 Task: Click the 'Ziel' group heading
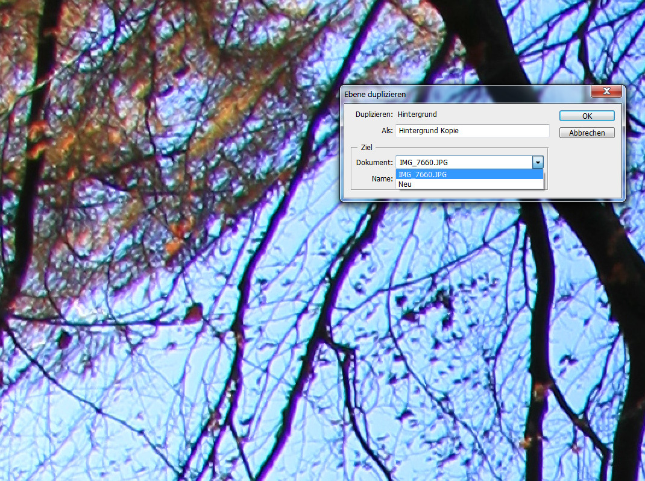366,148
